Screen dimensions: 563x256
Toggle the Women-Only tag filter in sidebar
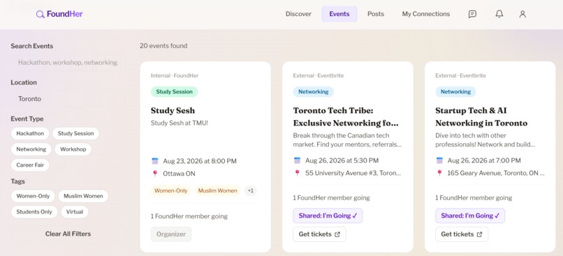pyautogui.click(x=33, y=196)
